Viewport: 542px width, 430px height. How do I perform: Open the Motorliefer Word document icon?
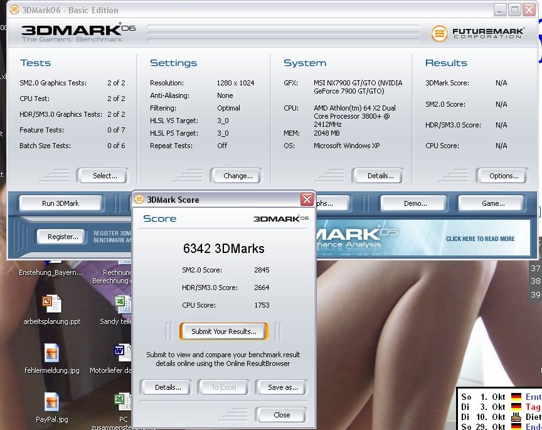click(123, 353)
